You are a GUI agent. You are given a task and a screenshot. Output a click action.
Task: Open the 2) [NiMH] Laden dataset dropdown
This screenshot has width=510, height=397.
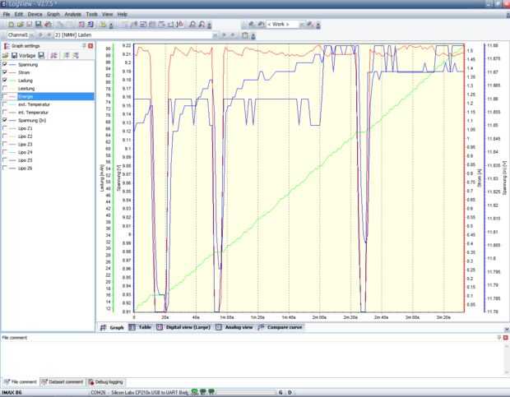tap(215, 35)
